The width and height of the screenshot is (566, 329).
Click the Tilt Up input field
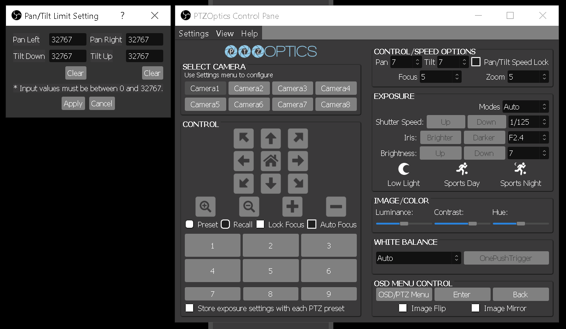click(x=144, y=56)
